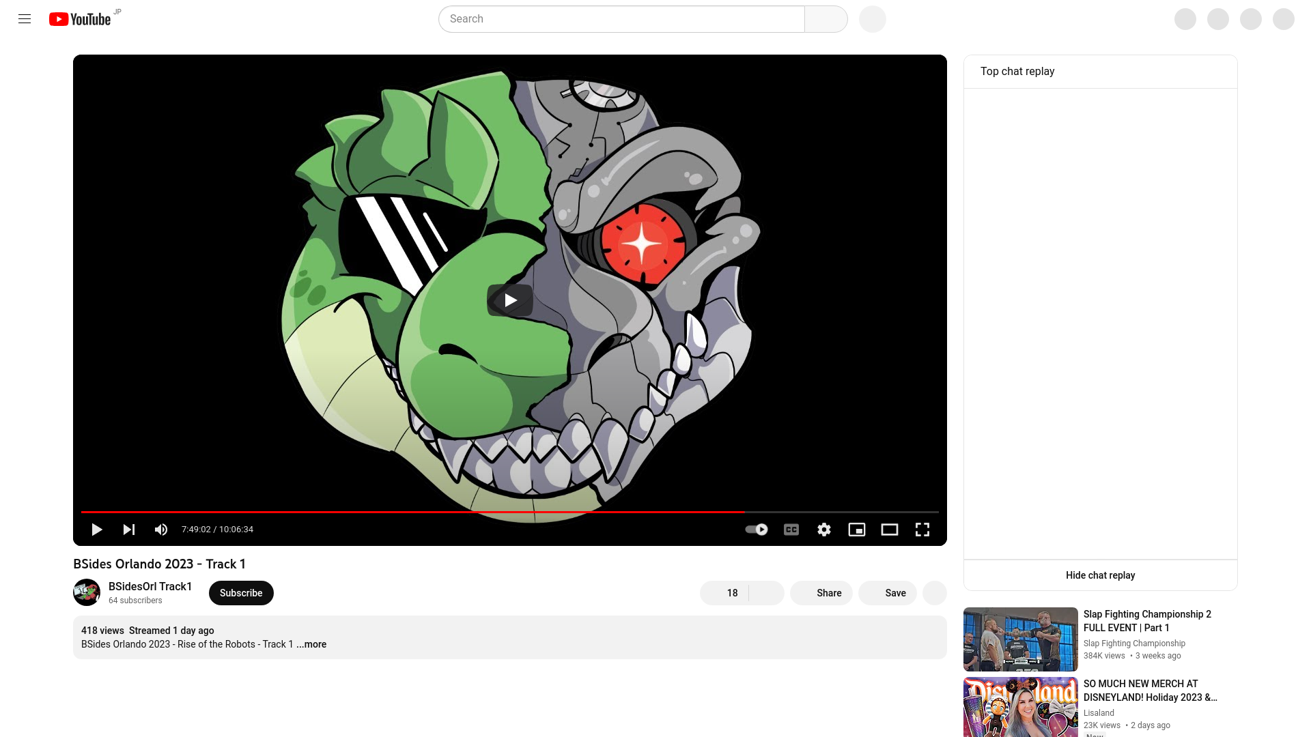
Task: Hide chat replay
Action: click(1101, 575)
